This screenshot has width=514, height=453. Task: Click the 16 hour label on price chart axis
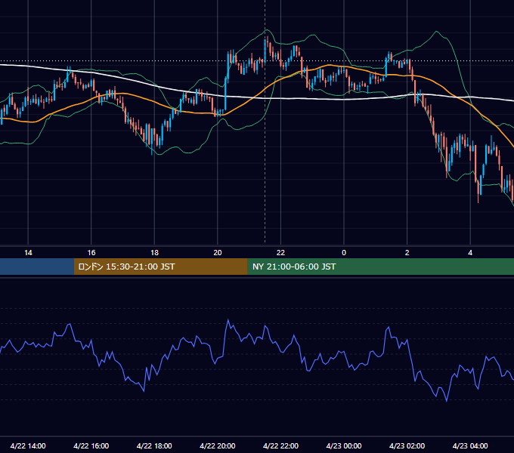tap(91, 253)
